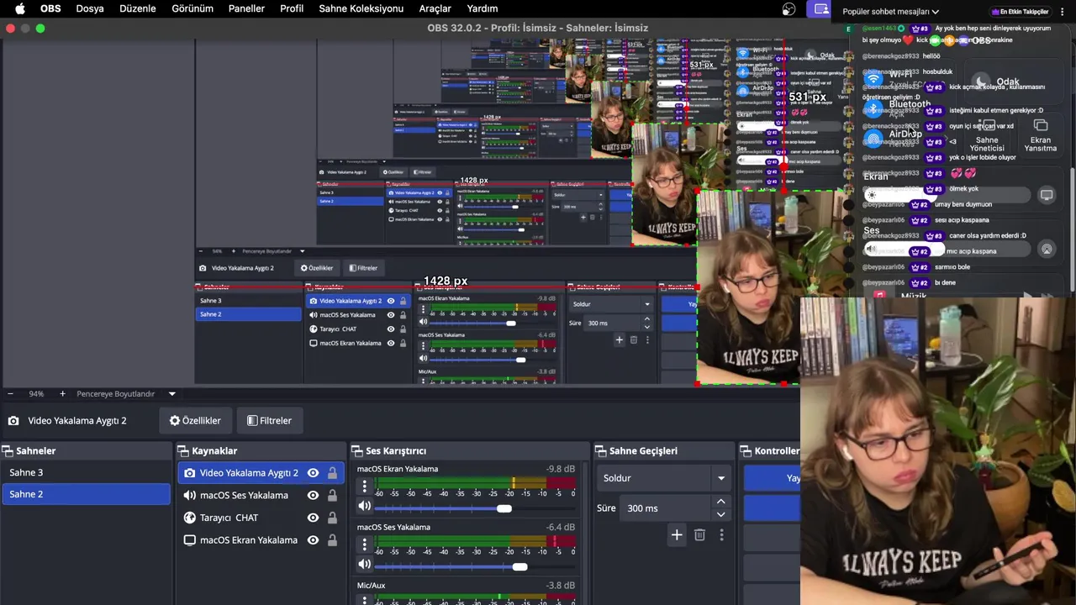Click the globe icon of Tarayıcı CHAT source

189,518
